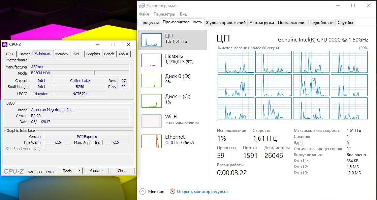Open the Caches tab in CPU-Z
Viewport: 377px width, 200px height.
click(x=25, y=54)
